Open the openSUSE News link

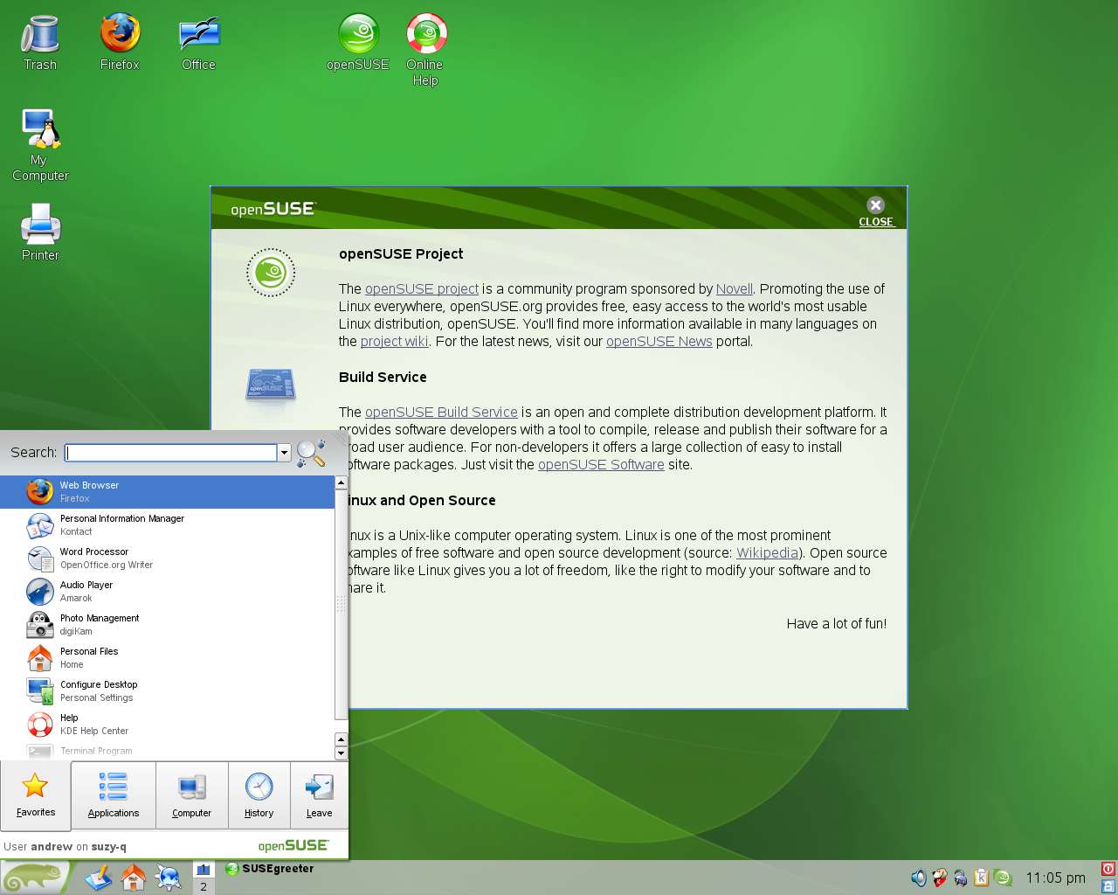point(659,342)
